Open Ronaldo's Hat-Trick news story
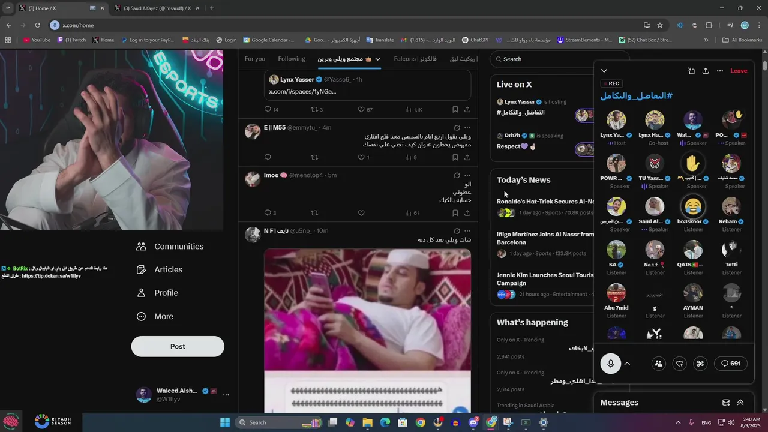768x432 pixels. pyautogui.click(x=545, y=202)
